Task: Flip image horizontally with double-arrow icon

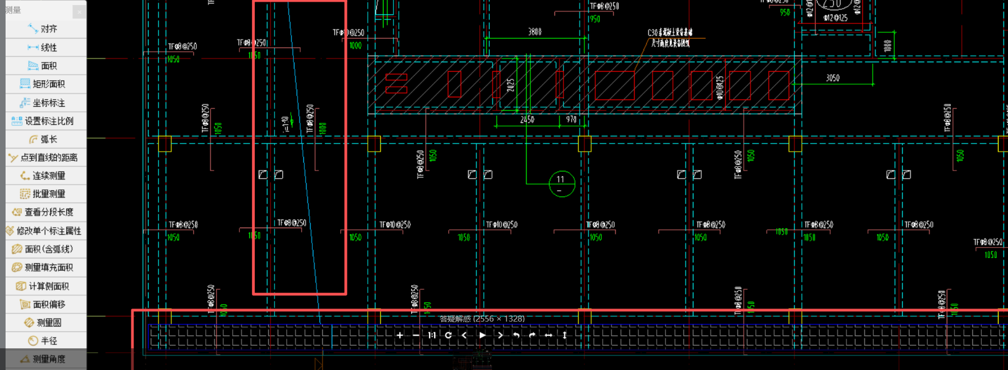Action: (x=548, y=335)
